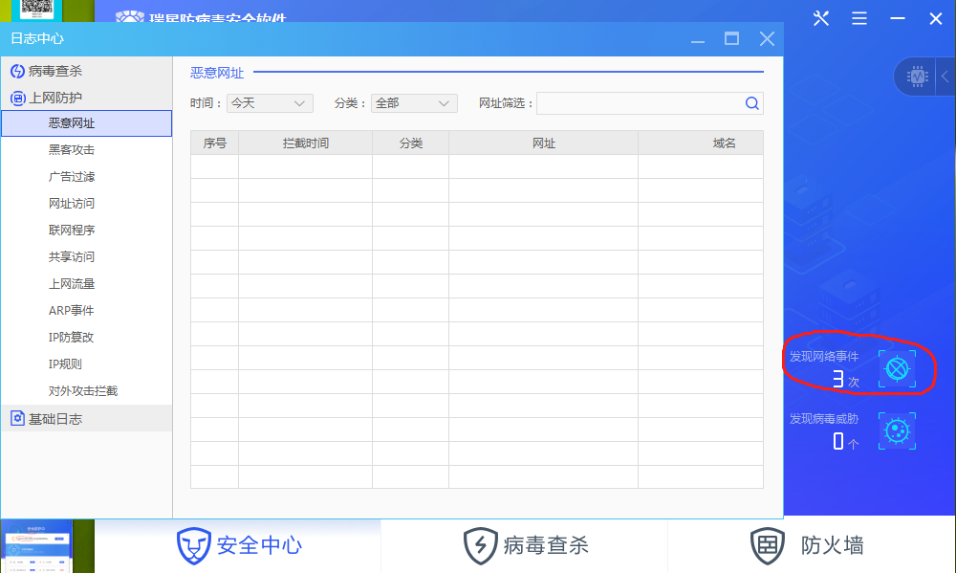The width and height of the screenshot is (956, 573).
Task: Open the 发现病毒威胁 count text
Action: tap(846, 442)
